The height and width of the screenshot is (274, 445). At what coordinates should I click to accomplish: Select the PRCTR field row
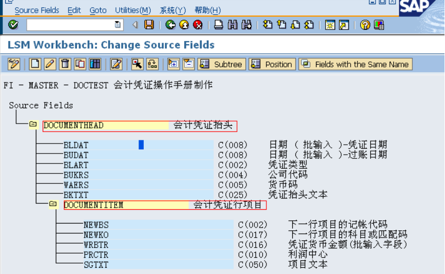(159, 255)
